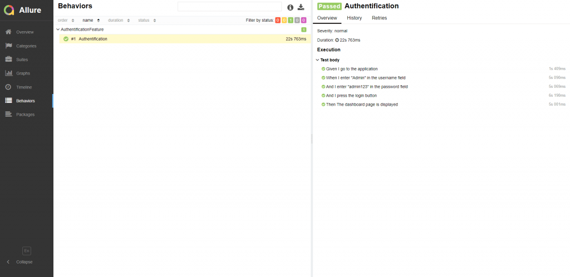Screen dimensions: 570x277
Task: Sort by duration column
Action: [119, 21]
